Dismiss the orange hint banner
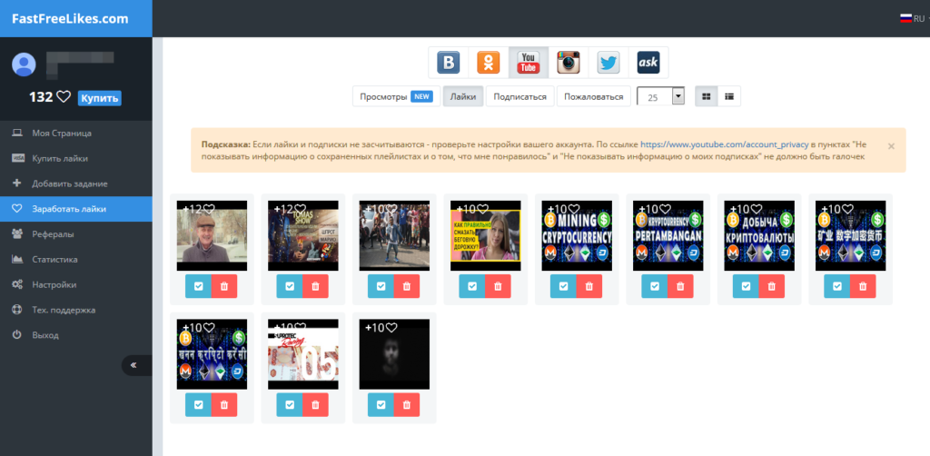This screenshot has height=456, width=930. [891, 145]
